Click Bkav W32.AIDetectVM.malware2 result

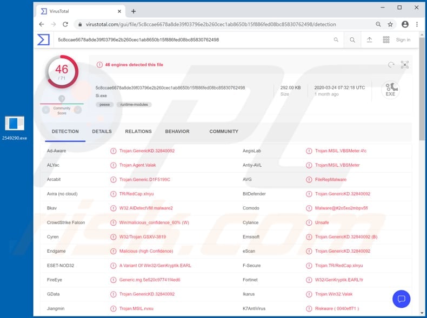coord(146,208)
